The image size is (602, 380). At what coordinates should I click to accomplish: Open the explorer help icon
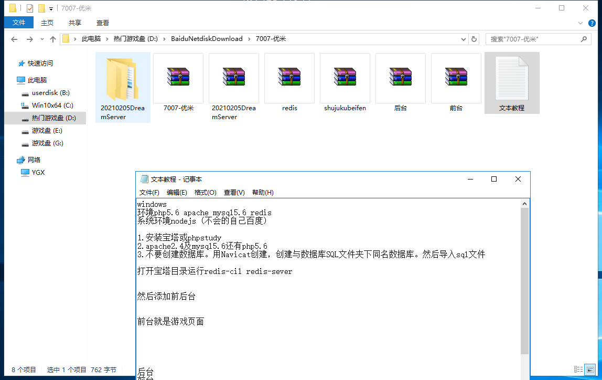tap(592, 23)
